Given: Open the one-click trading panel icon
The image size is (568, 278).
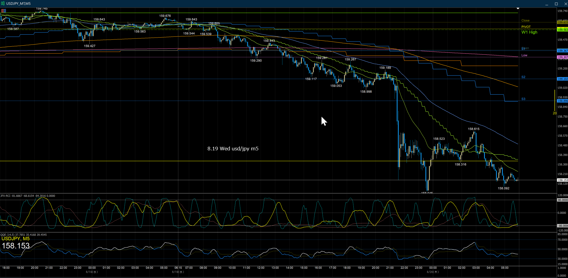Looking at the screenshot, I should pyautogui.click(x=4, y=11).
